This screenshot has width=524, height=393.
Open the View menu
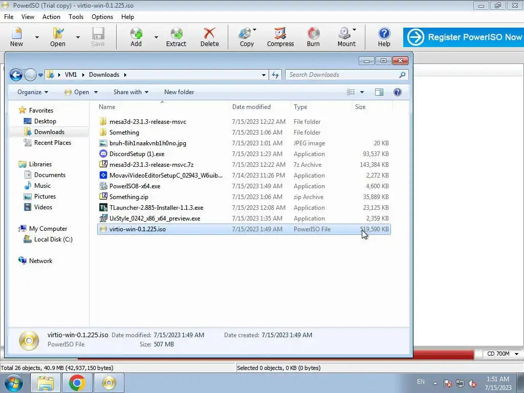pos(28,17)
